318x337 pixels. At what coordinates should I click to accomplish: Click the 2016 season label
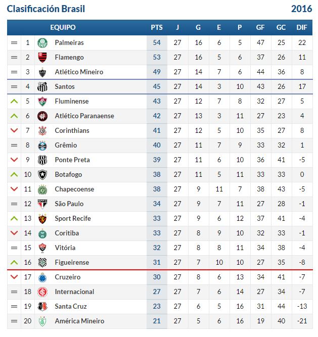[301, 9]
